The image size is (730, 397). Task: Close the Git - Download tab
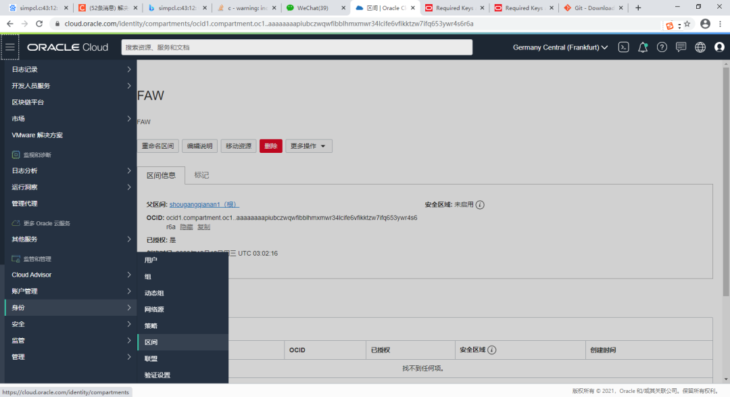coord(620,8)
